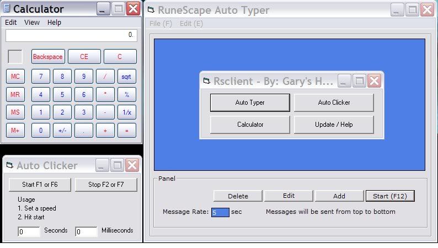The image size is (438, 248).
Task: Click digit 0 on the calculator
Action: [x=41, y=130]
